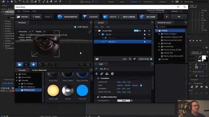Open the second settings icon in Edit panel
Viewport: 209px width, 117px height.
[x=102, y=74]
